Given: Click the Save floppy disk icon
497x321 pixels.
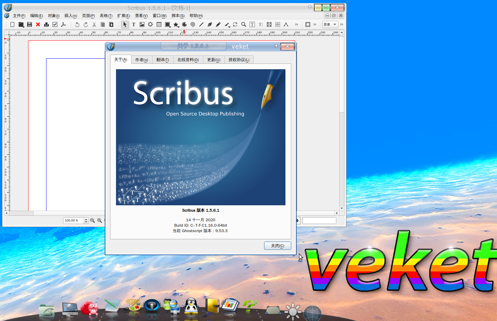Looking at the screenshot, I should (29, 24).
